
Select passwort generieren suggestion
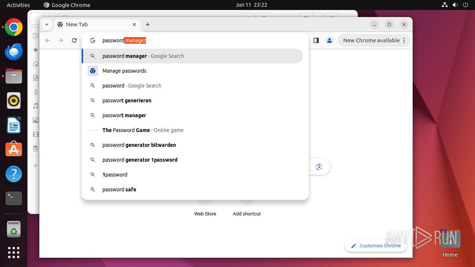point(192,100)
